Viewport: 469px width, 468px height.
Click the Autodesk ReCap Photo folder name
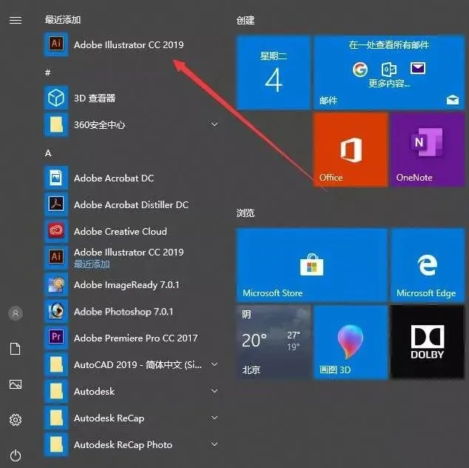[123, 445]
